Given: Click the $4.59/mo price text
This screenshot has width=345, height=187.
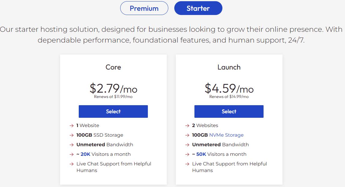Looking at the screenshot, I should coord(229,89).
